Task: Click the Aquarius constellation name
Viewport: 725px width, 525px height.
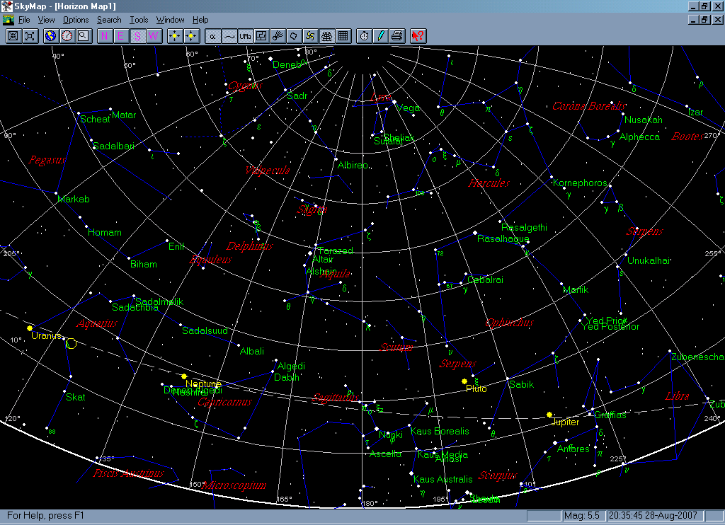Action: pos(97,323)
